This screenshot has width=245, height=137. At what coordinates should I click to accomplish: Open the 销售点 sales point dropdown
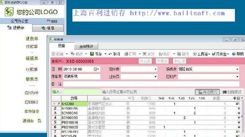[237, 69]
